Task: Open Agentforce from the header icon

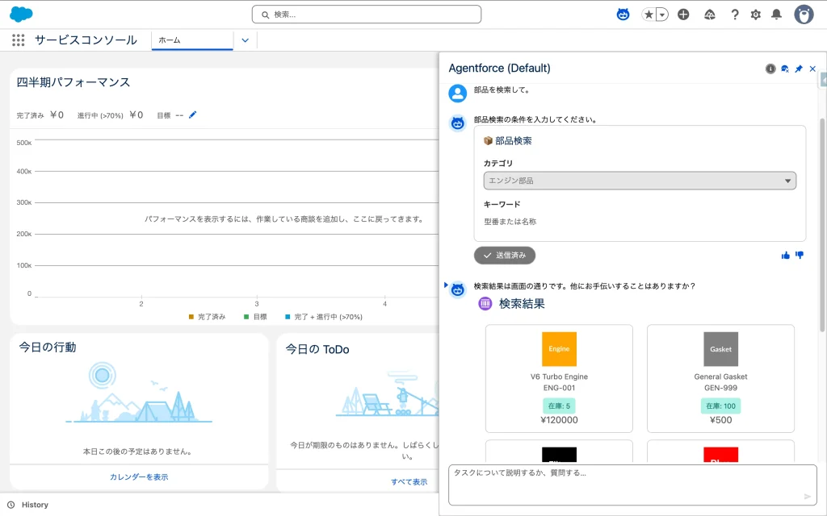Action: pos(623,15)
